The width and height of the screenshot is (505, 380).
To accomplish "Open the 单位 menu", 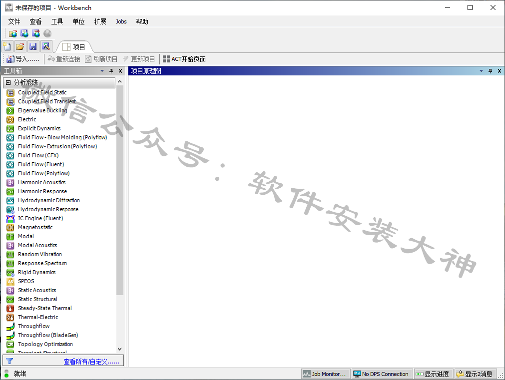I will 78,21.
